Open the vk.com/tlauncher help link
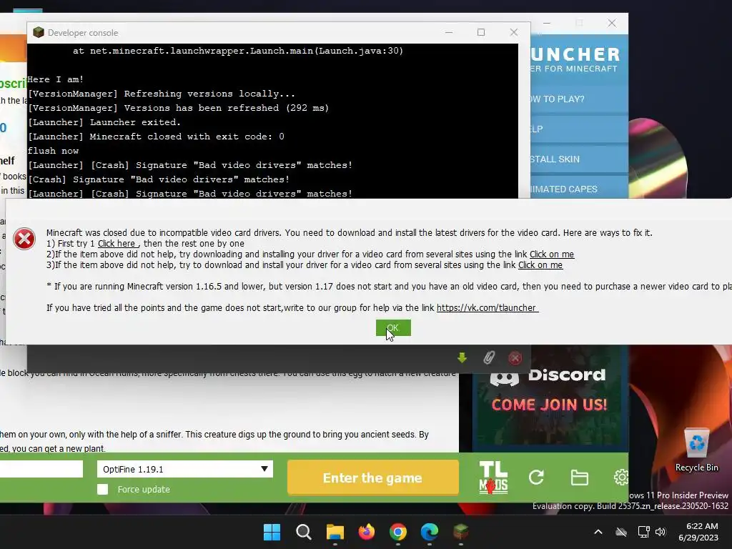This screenshot has width=732, height=549. point(486,307)
